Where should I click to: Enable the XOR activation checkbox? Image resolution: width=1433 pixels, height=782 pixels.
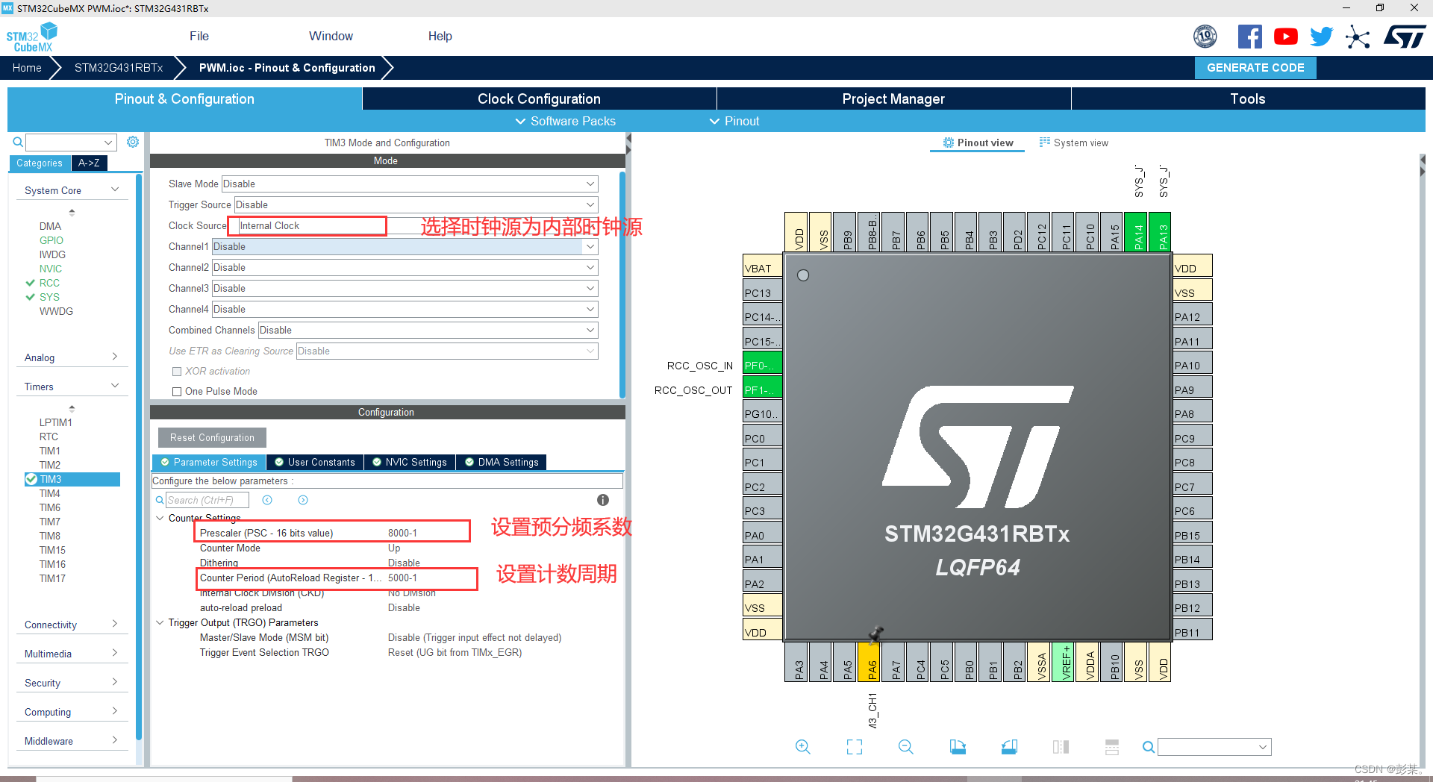click(x=177, y=371)
